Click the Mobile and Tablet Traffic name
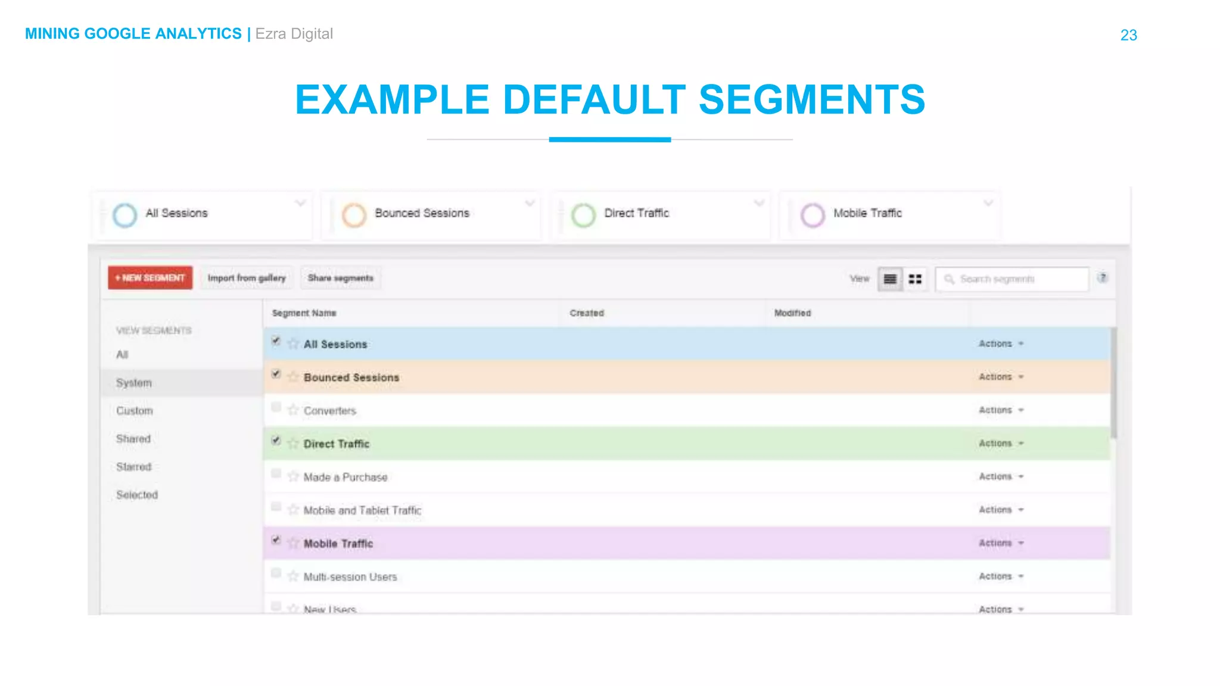 coord(362,510)
